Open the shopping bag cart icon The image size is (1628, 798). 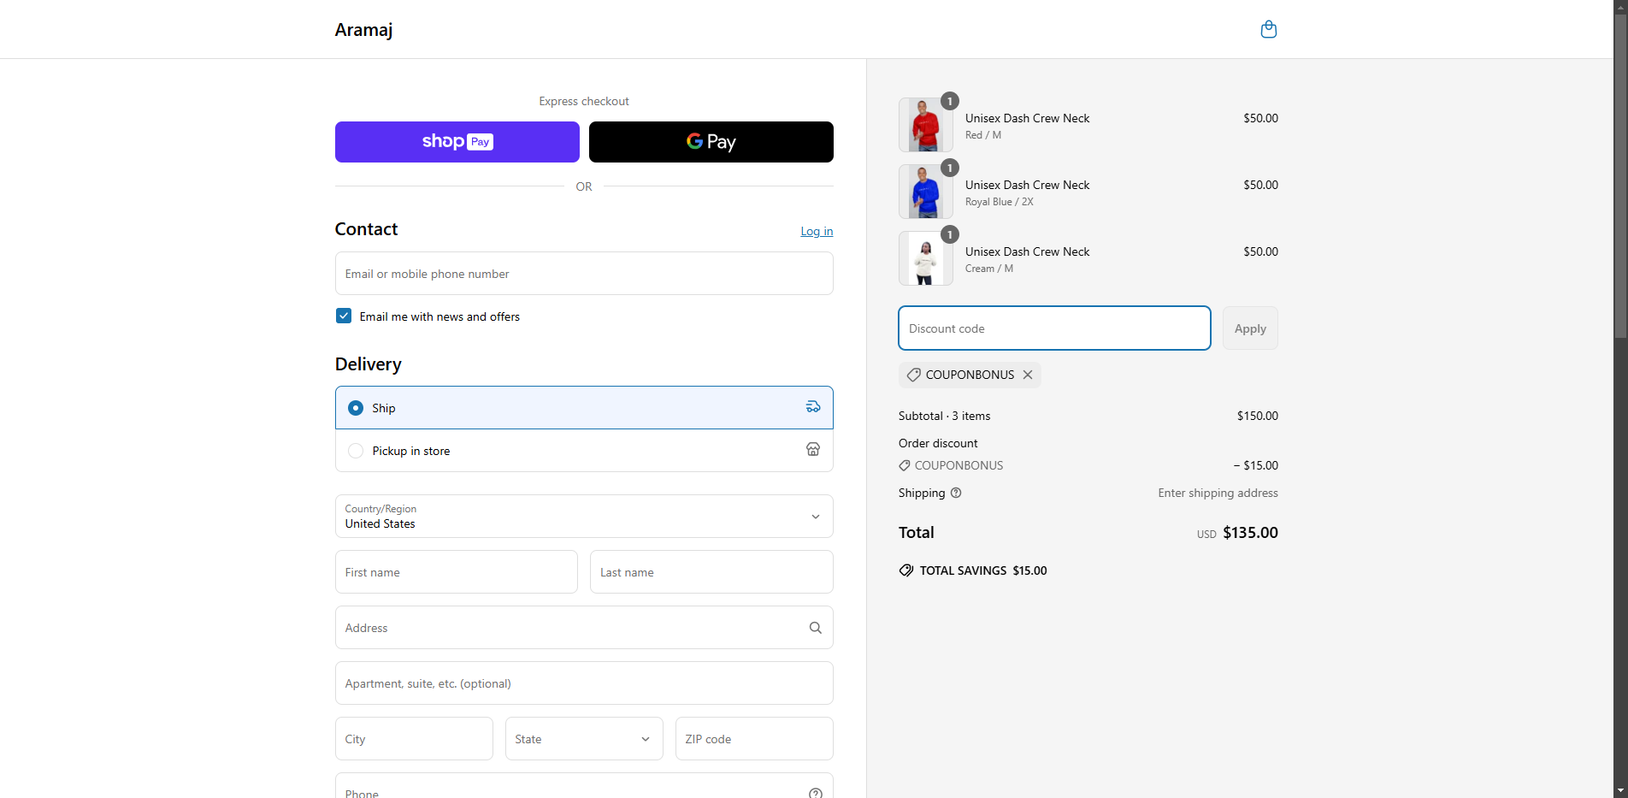click(1269, 29)
